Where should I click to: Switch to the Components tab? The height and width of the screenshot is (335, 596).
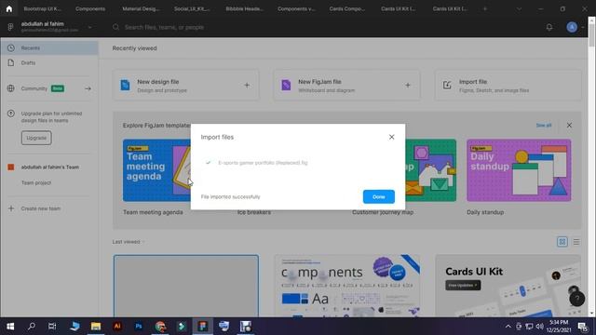click(x=90, y=8)
